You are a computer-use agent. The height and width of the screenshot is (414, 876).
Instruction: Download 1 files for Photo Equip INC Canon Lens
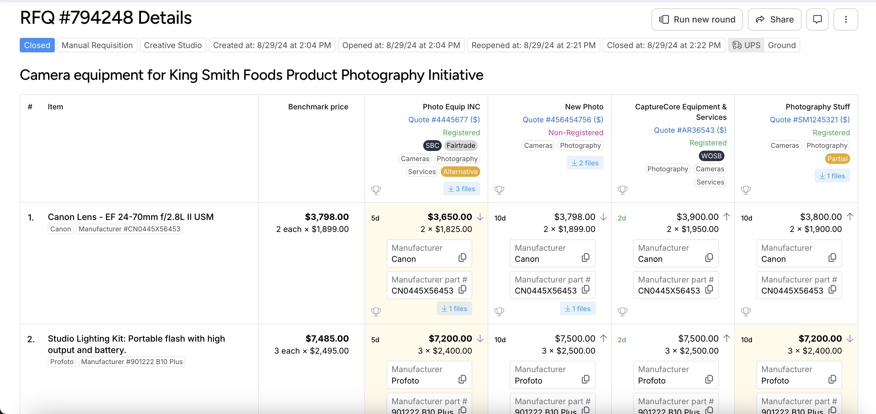[x=454, y=308]
